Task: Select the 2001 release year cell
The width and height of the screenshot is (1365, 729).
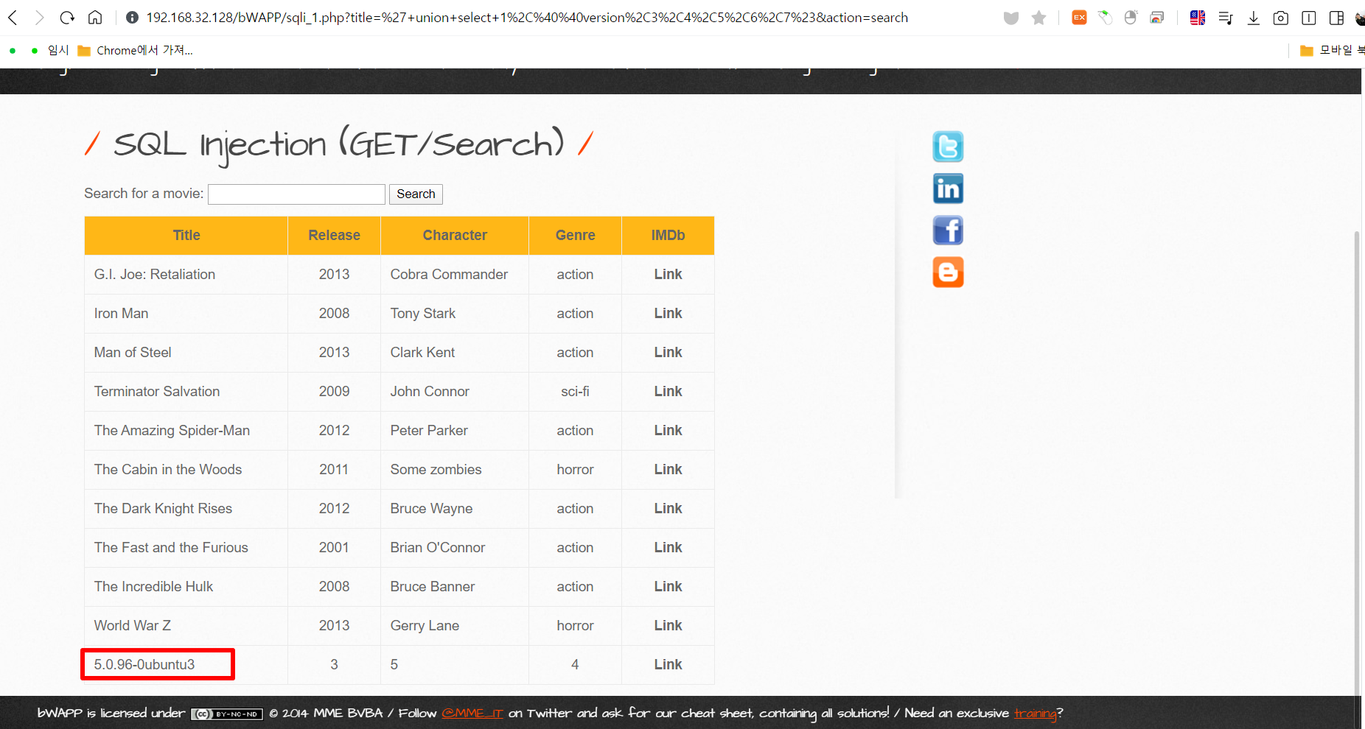Action: (334, 547)
